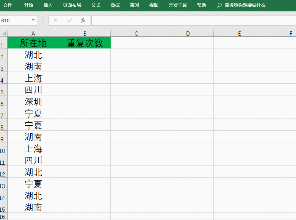Click the 告诉我你想要做什么 search box

tap(245, 5)
